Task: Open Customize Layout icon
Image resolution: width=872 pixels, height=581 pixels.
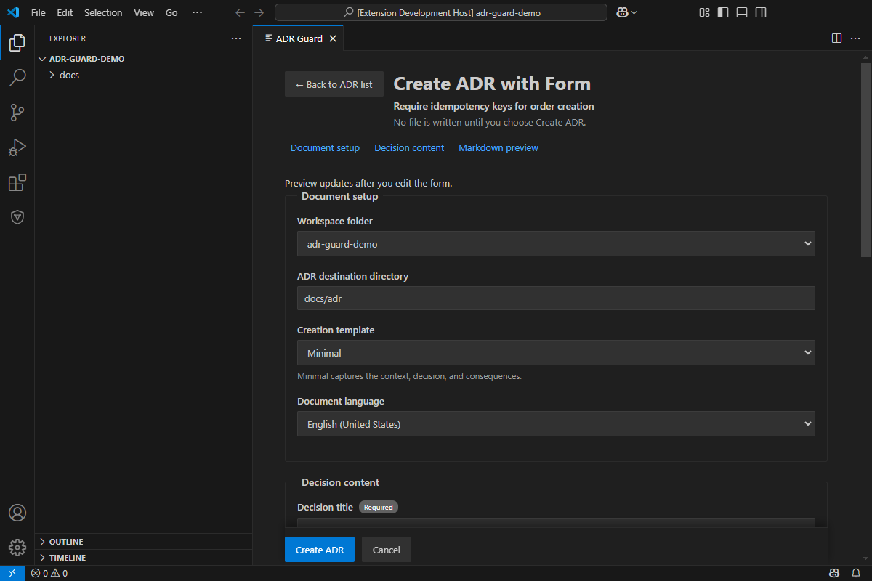Action: (704, 12)
